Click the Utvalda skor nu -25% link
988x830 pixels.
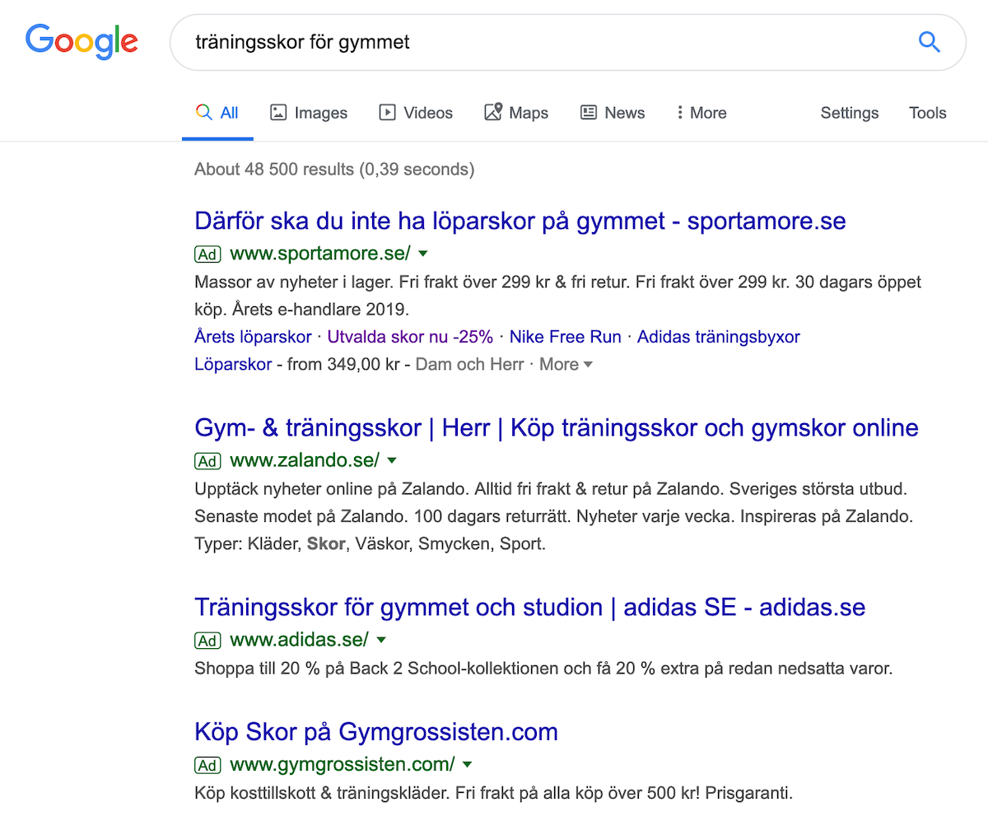pyautogui.click(x=410, y=336)
